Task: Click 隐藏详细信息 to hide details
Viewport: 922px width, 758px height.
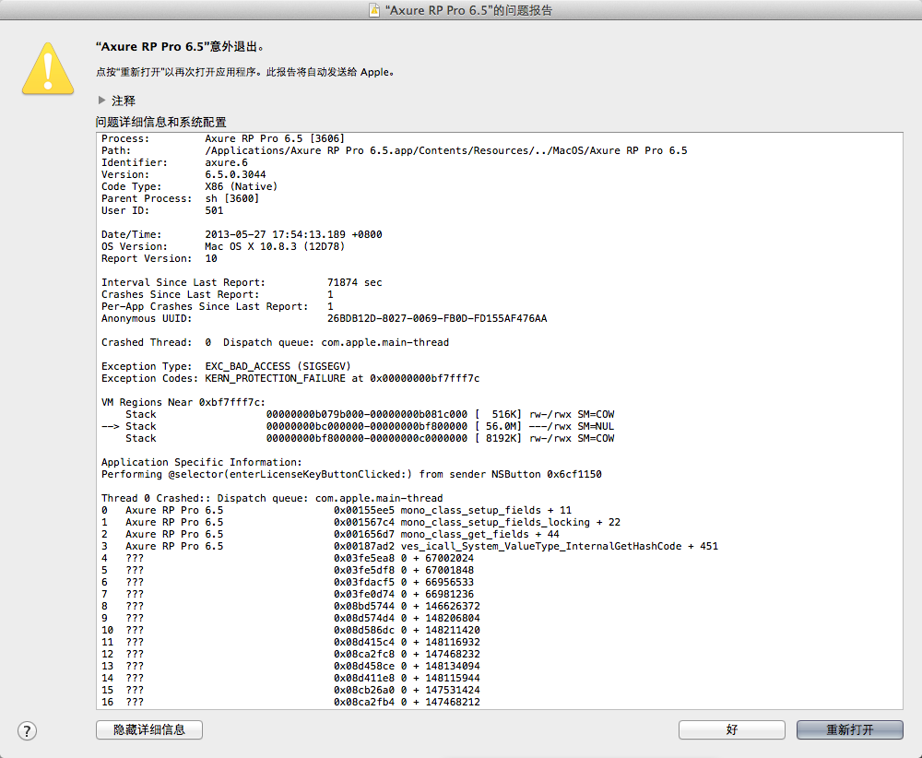Action: coord(149,729)
